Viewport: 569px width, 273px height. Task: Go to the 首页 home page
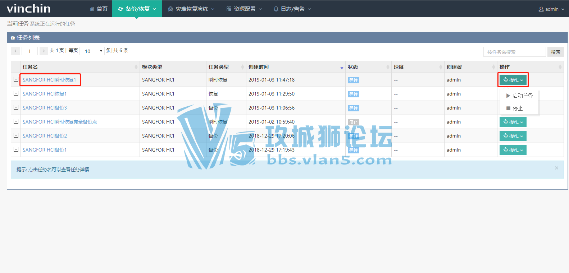pyautogui.click(x=99, y=9)
